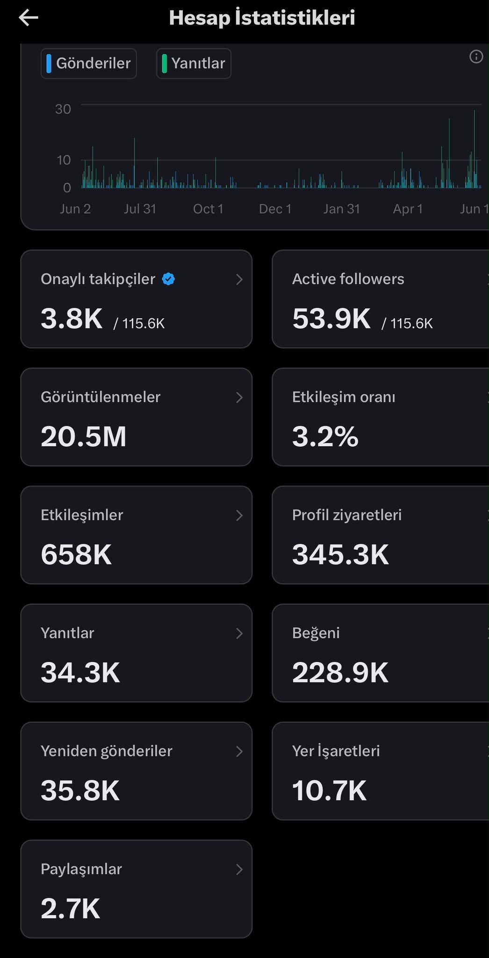
Task: Open the chart info icon
Action: tap(476, 57)
